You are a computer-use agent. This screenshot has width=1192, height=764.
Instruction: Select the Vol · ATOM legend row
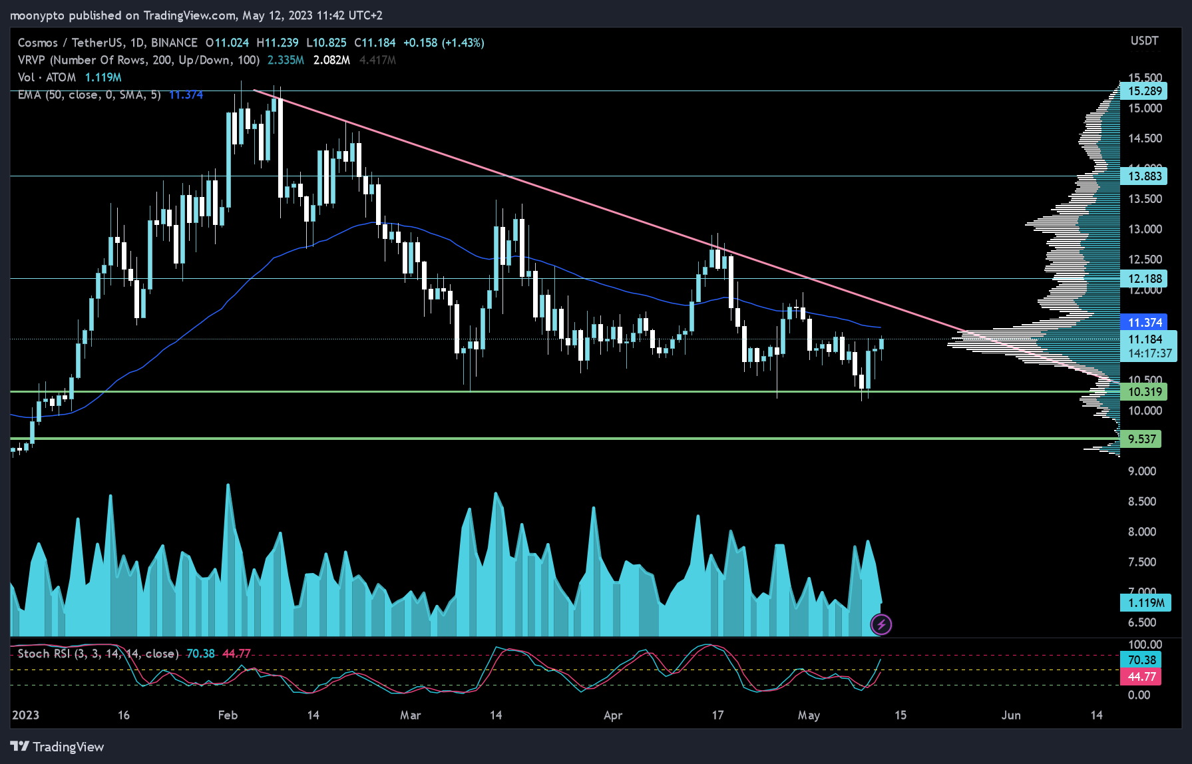click(69, 77)
